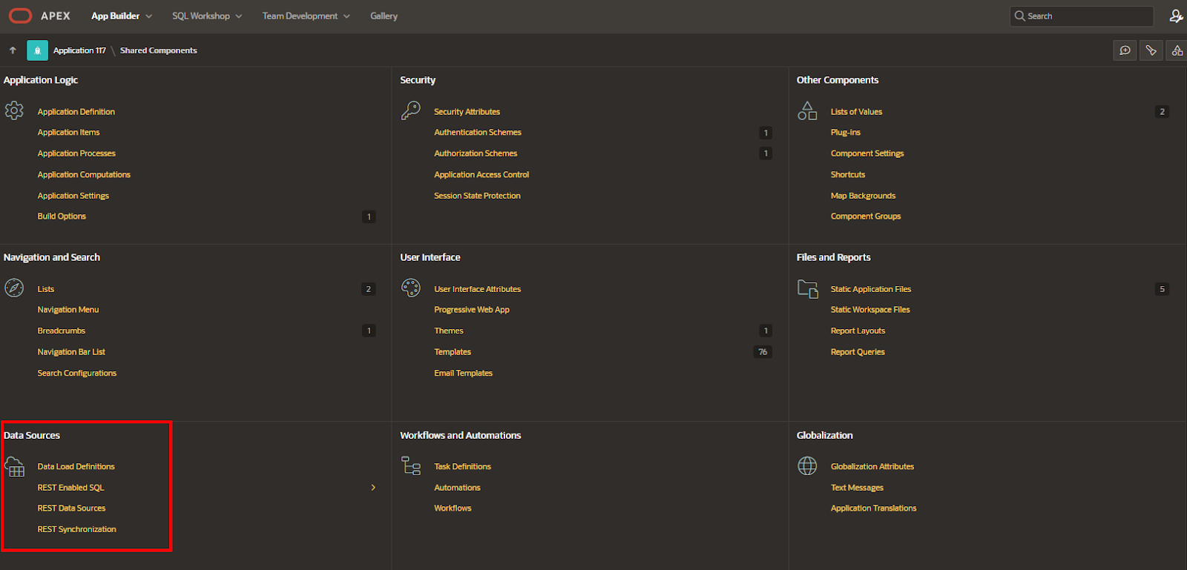Image resolution: width=1187 pixels, height=570 pixels.
Task: Open Application Items
Action: click(68, 133)
